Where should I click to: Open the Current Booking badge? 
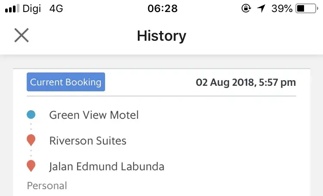(x=66, y=82)
